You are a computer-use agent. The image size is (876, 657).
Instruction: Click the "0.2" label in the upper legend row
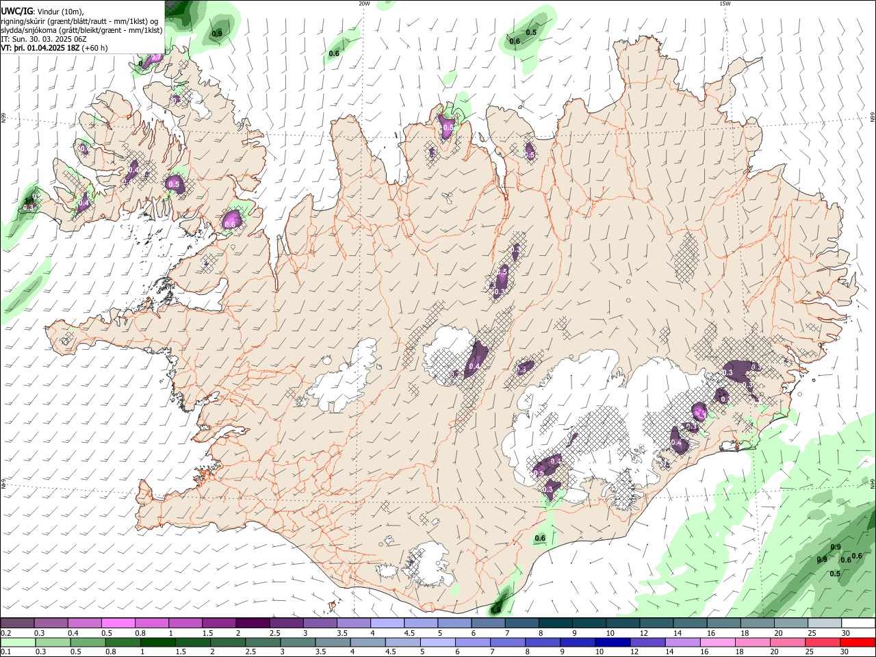[x=5, y=633]
